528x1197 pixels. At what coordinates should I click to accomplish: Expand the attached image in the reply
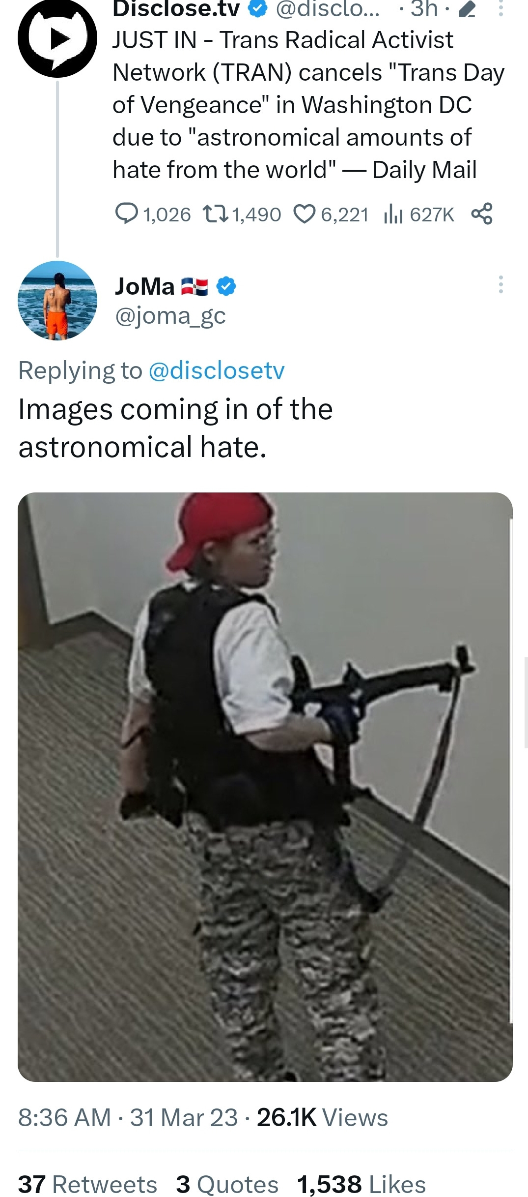coord(265,787)
